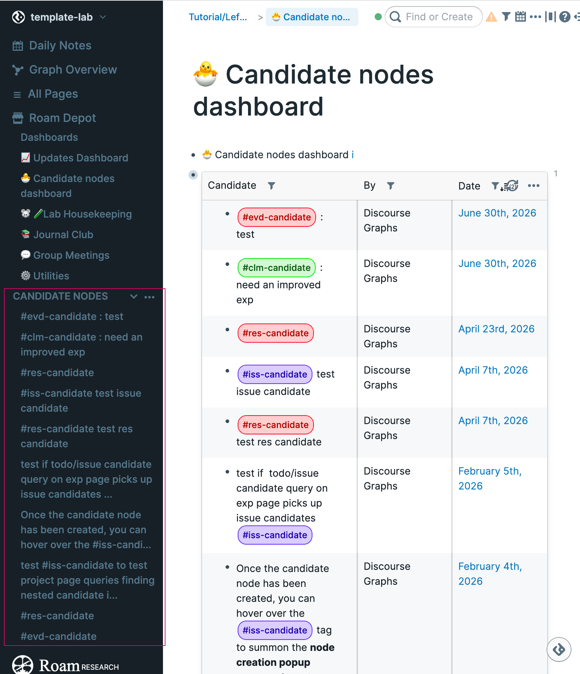The width and height of the screenshot is (580, 674).
Task: Open '#clm-candidate : need an improved exp' sidebar item
Action: click(81, 344)
